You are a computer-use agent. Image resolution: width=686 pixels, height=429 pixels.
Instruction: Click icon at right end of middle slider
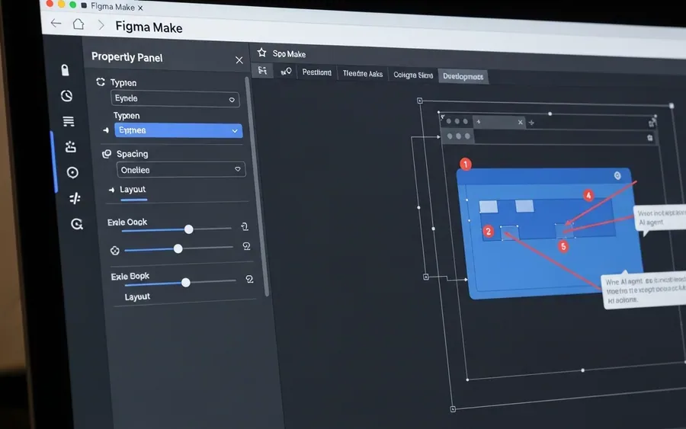(247, 246)
